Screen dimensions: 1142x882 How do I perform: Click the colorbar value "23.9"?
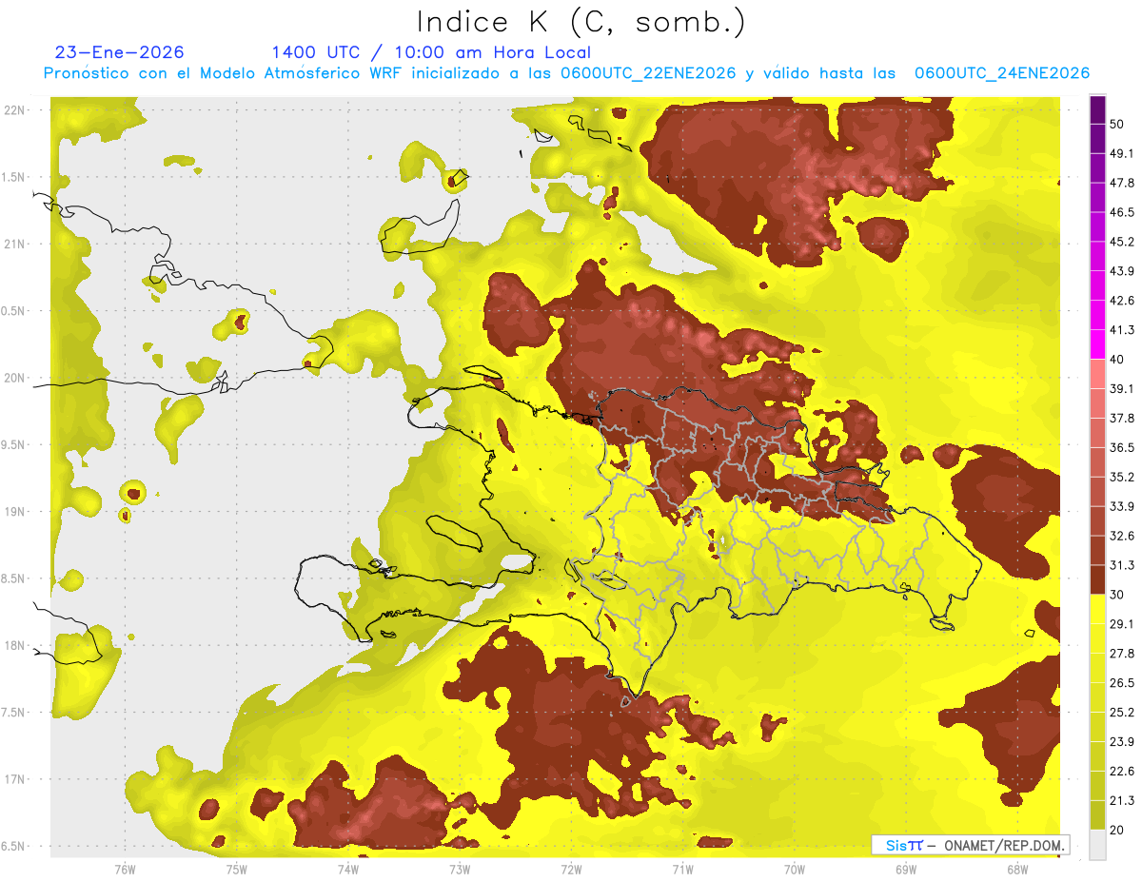[1121, 742]
